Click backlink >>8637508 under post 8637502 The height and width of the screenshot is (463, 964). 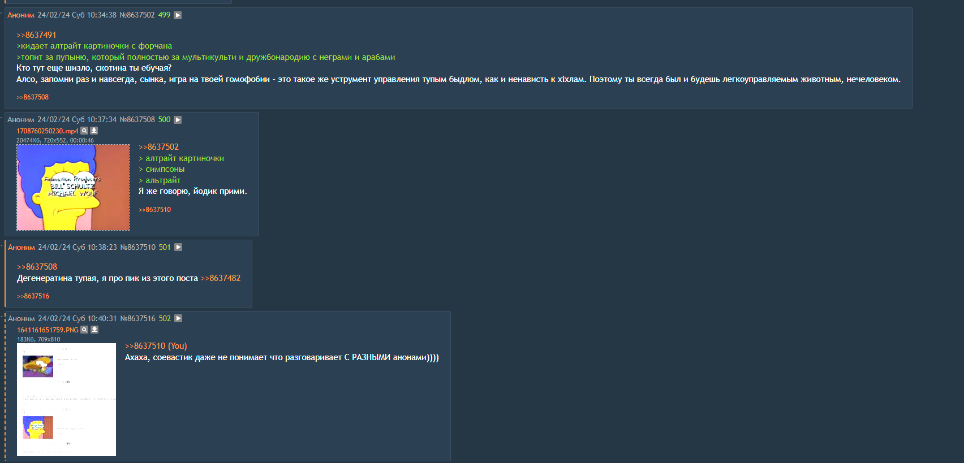point(32,97)
